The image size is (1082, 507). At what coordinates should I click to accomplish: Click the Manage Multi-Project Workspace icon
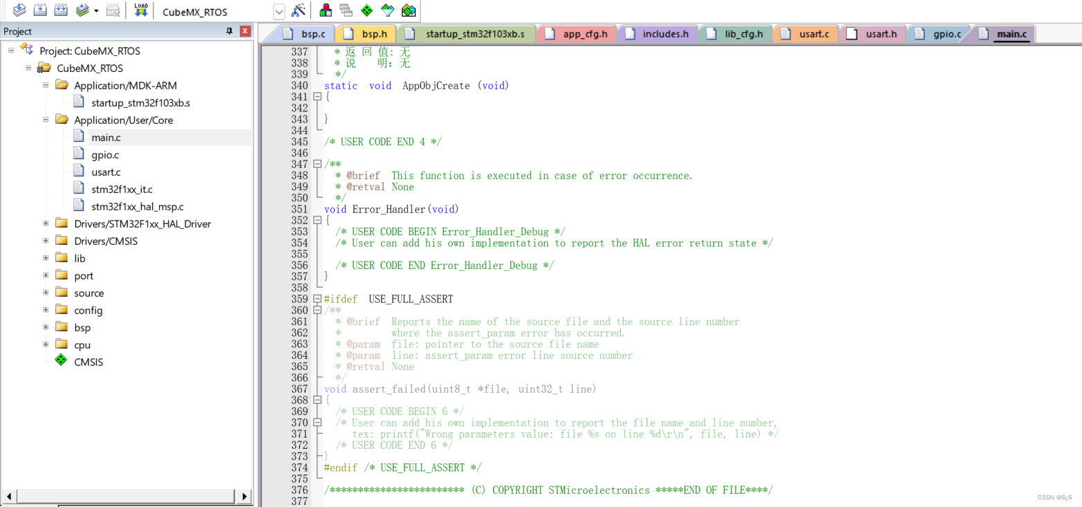pyautogui.click(x=346, y=10)
